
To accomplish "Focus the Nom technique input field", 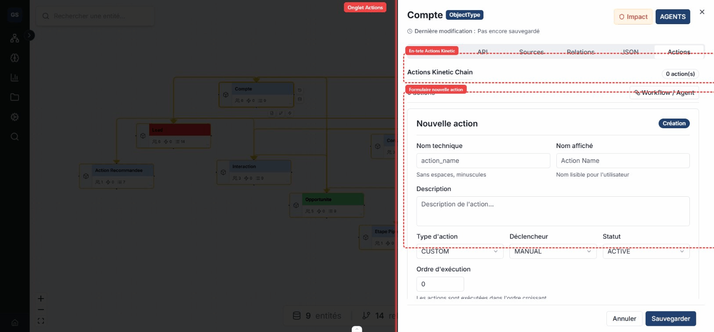I will coord(483,161).
